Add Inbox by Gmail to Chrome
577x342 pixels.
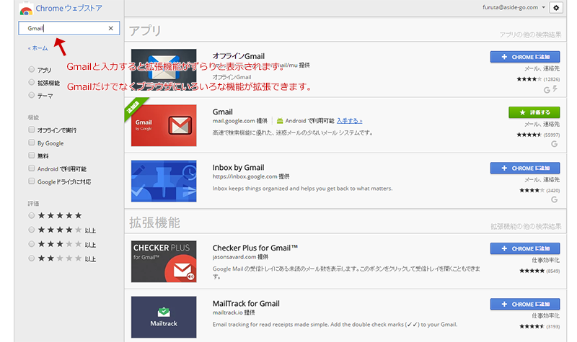525,168
